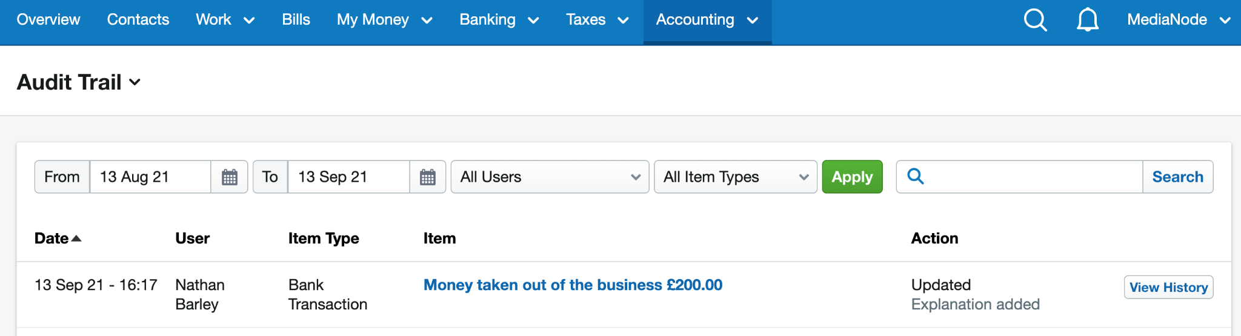
Task: Click the magnifier icon in search field
Action: coord(916,176)
